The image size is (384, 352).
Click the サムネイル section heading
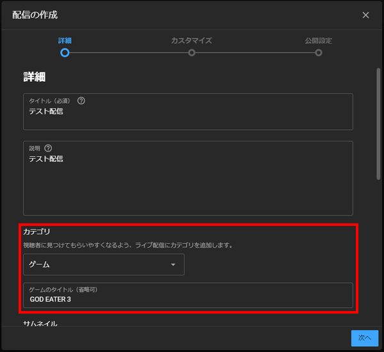40,323
